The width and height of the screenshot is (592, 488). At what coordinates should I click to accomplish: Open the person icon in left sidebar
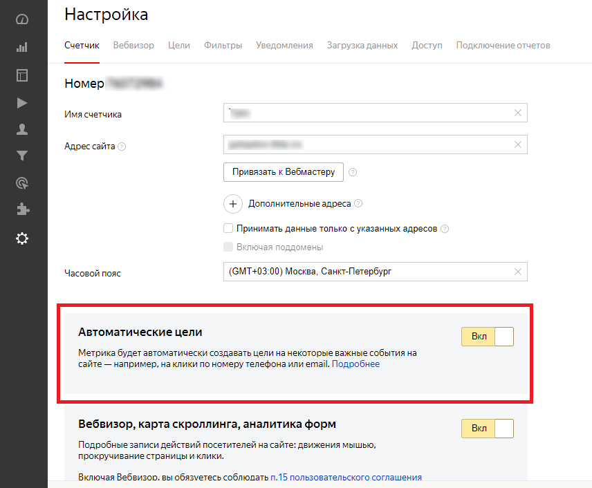22,129
